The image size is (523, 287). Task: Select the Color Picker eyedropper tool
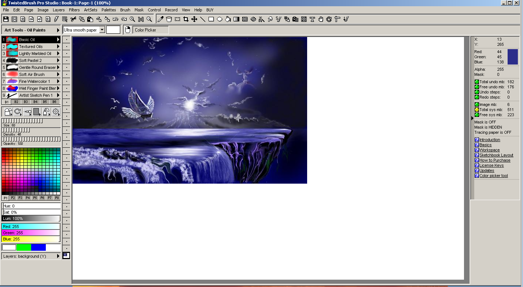pos(160,19)
